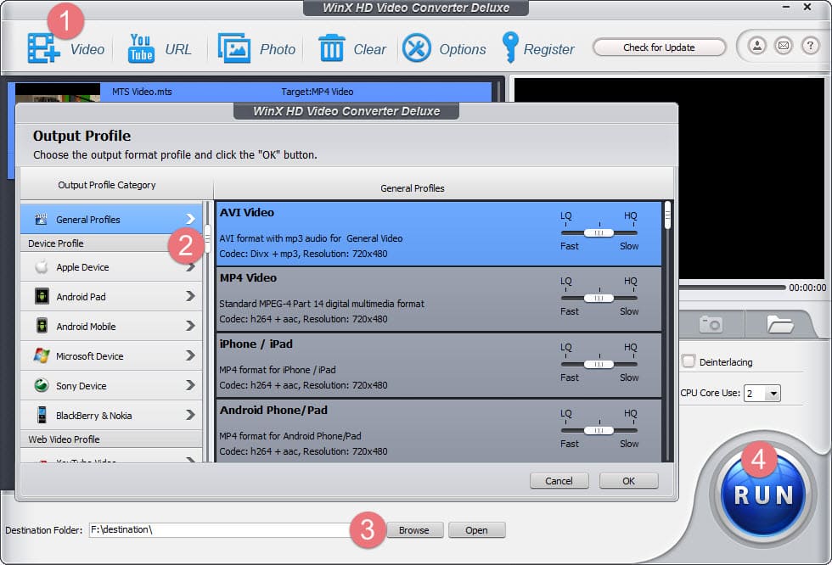
Task: Click the Check for Update button
Action: click(659, 48)
